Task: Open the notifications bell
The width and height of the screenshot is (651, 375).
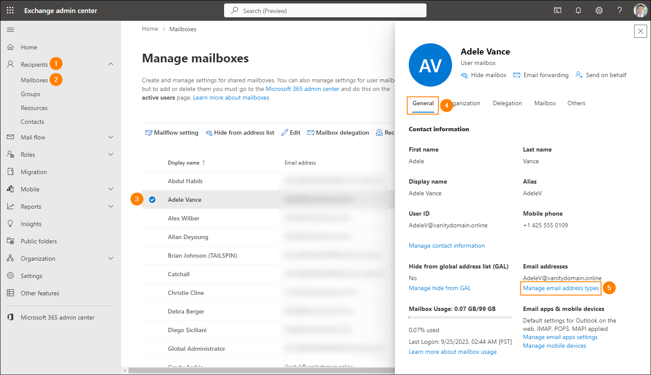Action: click(x=578, y=10)
